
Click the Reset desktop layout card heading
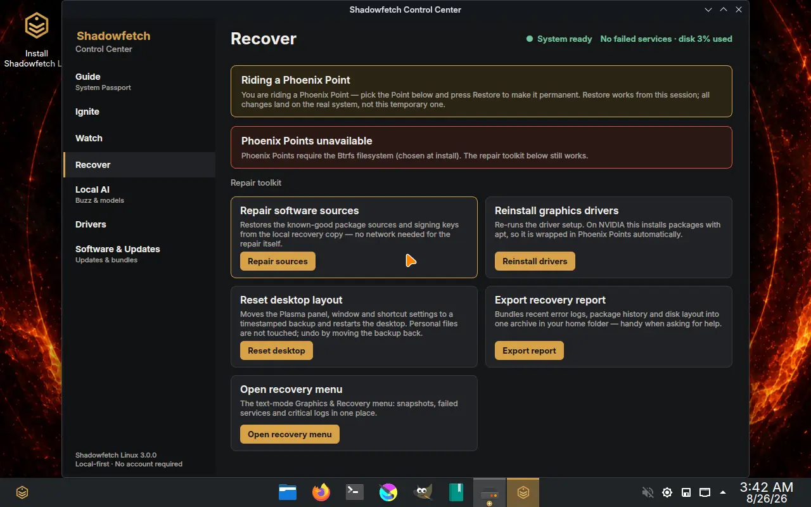(x=291, y=300)
